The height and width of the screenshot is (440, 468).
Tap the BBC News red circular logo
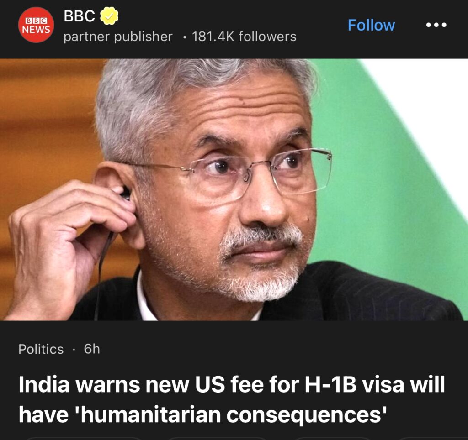coord(36,25)
